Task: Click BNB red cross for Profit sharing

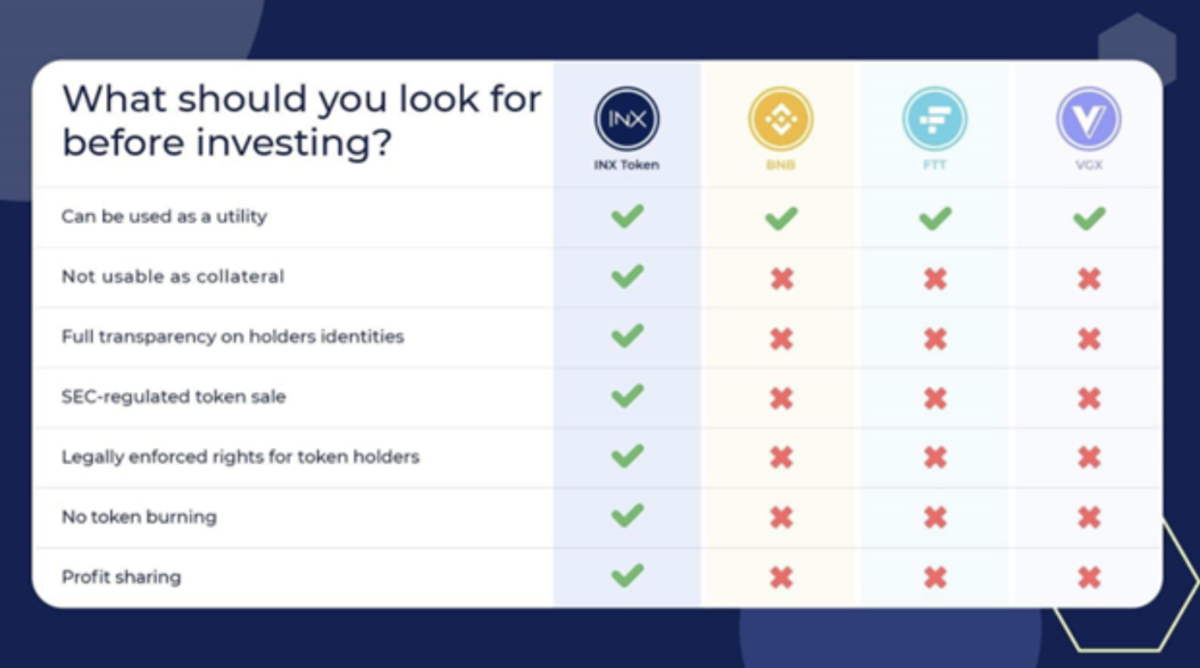Action: point(781,578)
